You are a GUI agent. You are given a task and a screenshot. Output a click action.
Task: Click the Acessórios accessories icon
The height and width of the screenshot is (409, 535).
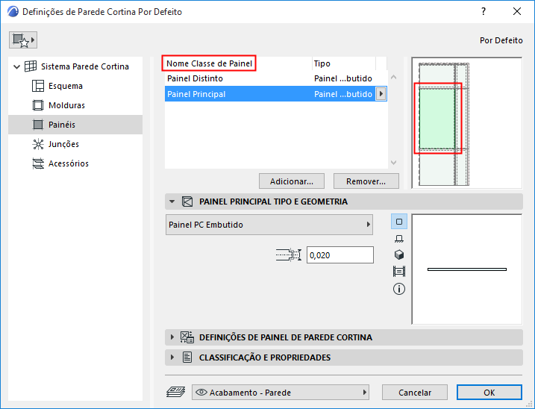tap(38, 163)
